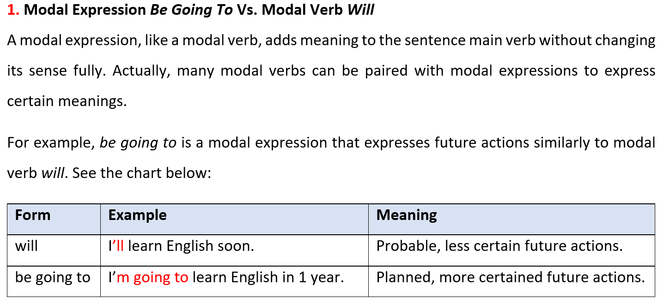The image size is (664, 303).
Task: Click the "be going to" Form cell
Action: [x=54, y=281]
